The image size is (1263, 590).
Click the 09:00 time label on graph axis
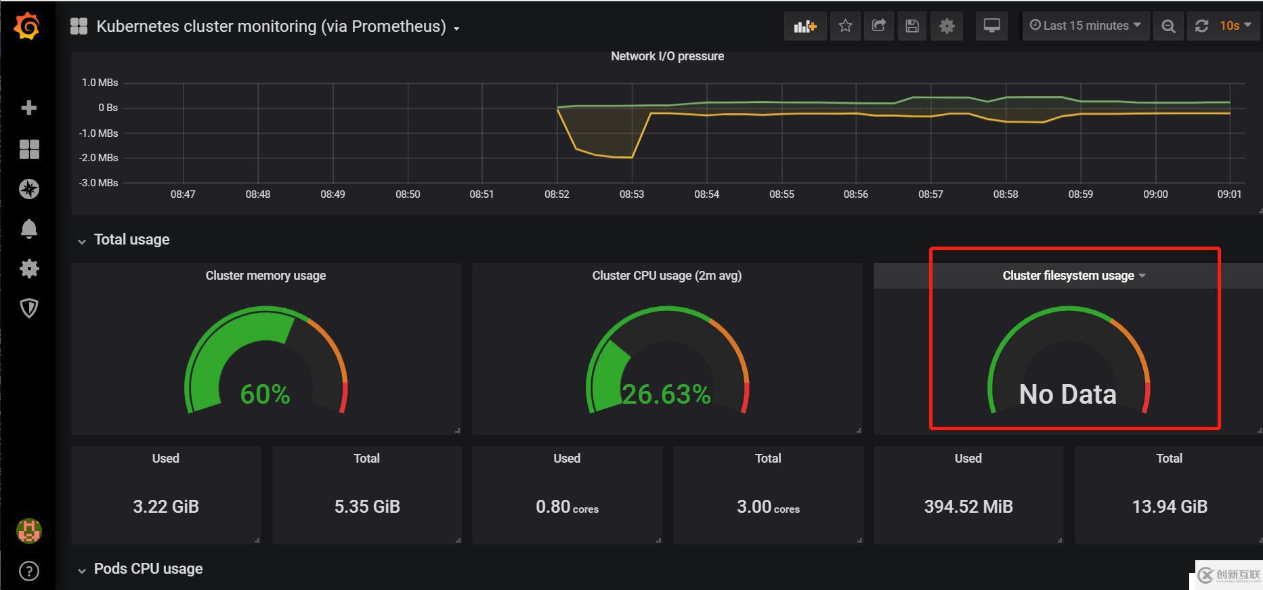[1155, 194]
